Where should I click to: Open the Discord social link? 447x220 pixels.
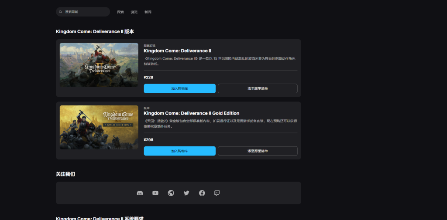[140, 193]
